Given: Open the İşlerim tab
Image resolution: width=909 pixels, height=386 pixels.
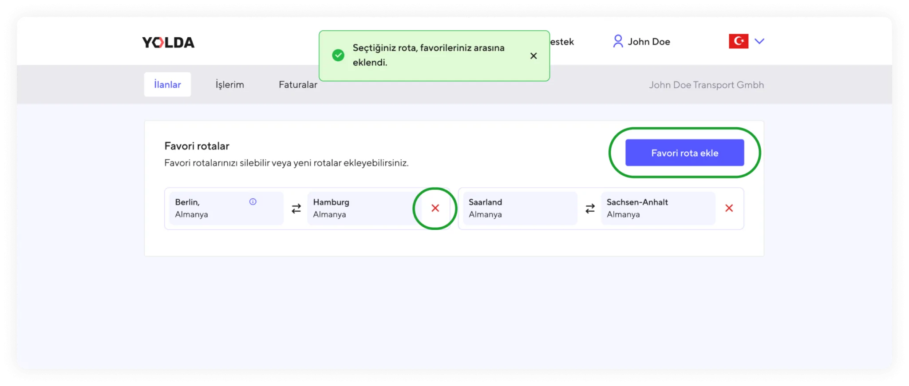Looking at the screenshot, I should 229,85.
